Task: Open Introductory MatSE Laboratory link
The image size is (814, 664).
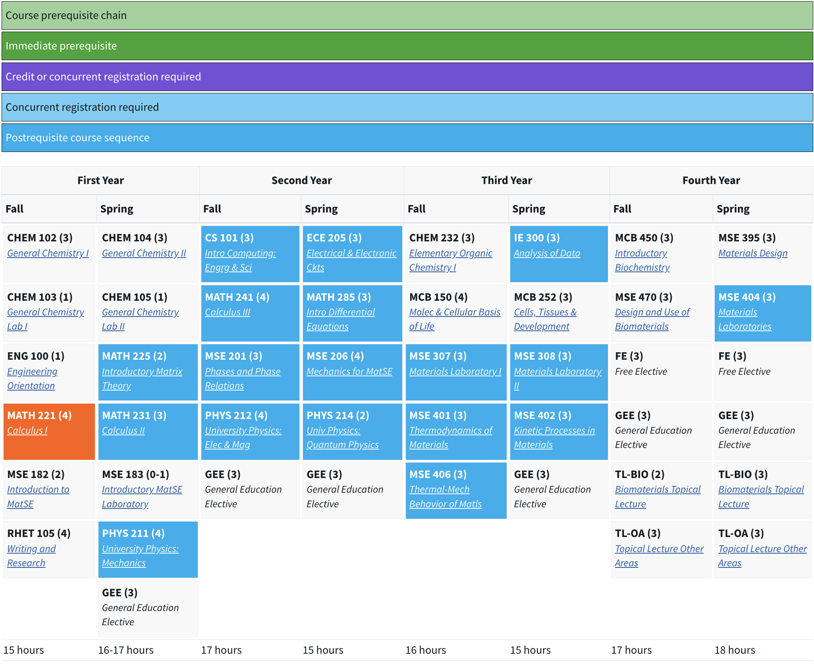Action: pos(142,497)
